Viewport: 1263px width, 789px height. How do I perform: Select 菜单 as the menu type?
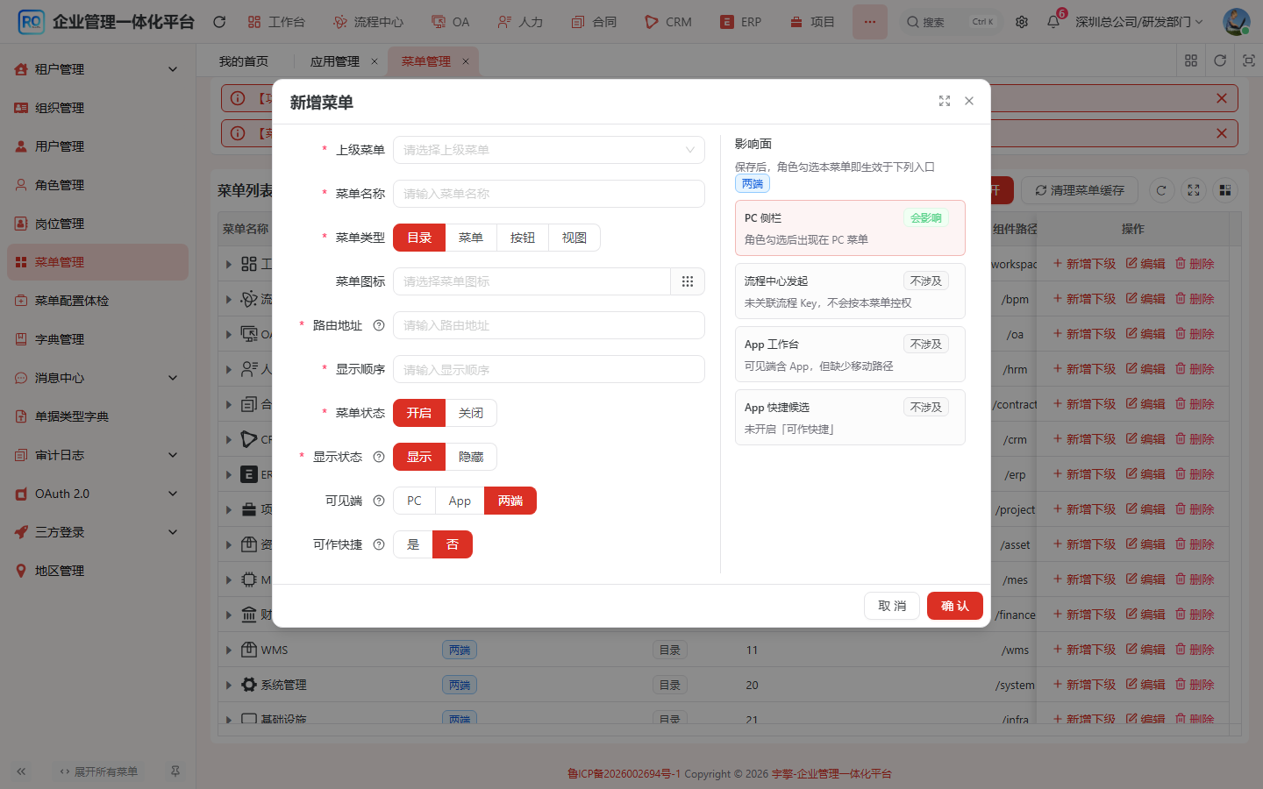(471, 238)
